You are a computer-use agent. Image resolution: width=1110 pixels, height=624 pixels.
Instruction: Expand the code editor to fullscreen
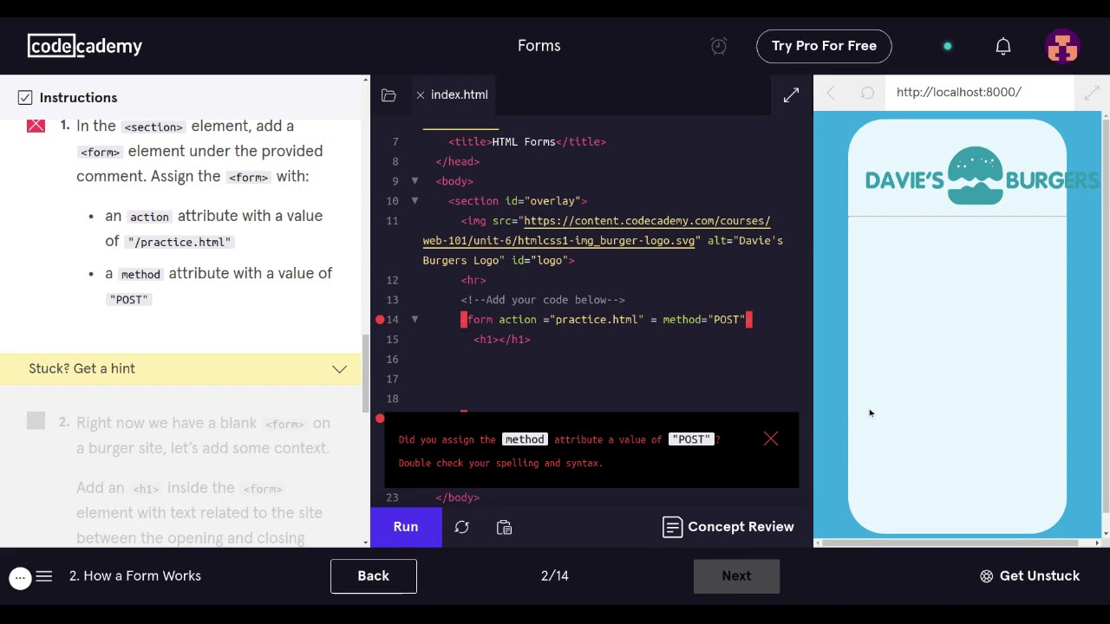pos(791,94)
